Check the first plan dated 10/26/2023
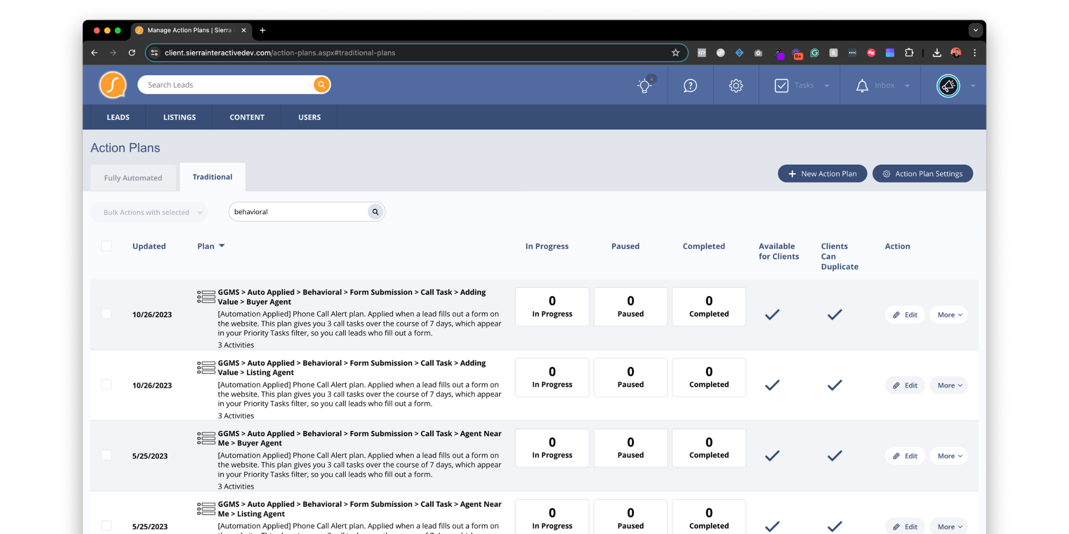 [x=106, y=314]
